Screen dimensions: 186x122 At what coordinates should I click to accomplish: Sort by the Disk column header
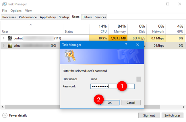click(137, 29)
